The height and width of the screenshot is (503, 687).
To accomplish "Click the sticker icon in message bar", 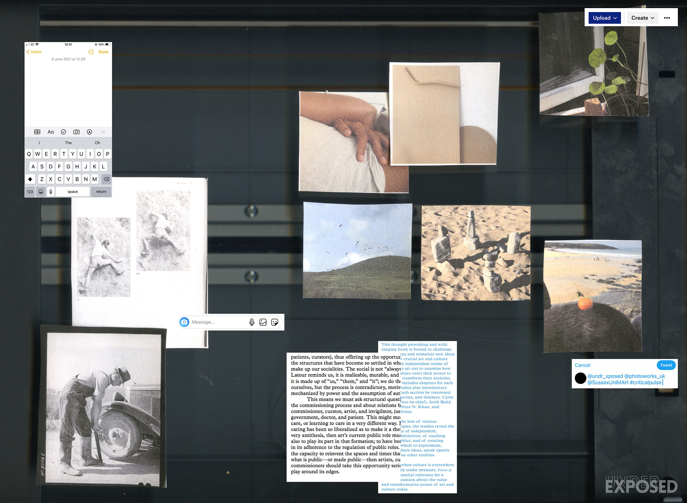I will [275, 322].
